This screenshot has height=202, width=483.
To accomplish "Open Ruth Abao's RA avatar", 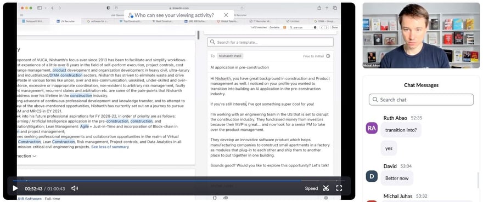I will [x=372, y=128].
